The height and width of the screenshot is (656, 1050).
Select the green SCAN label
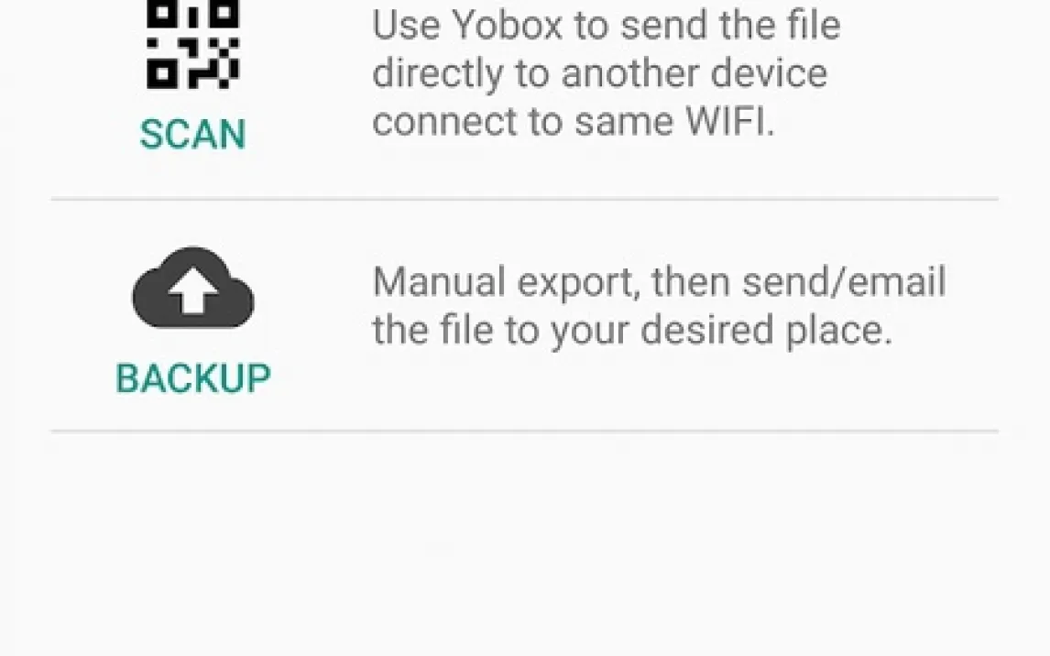coord(192,134)
